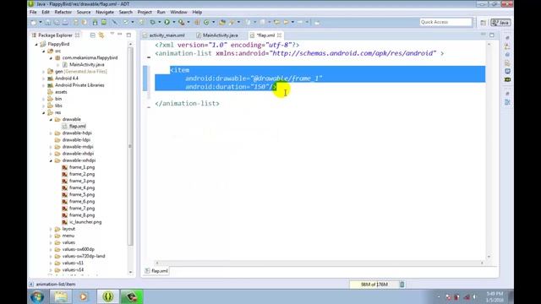
Task: Open the Navigate menu
Action: pos(105,12)
